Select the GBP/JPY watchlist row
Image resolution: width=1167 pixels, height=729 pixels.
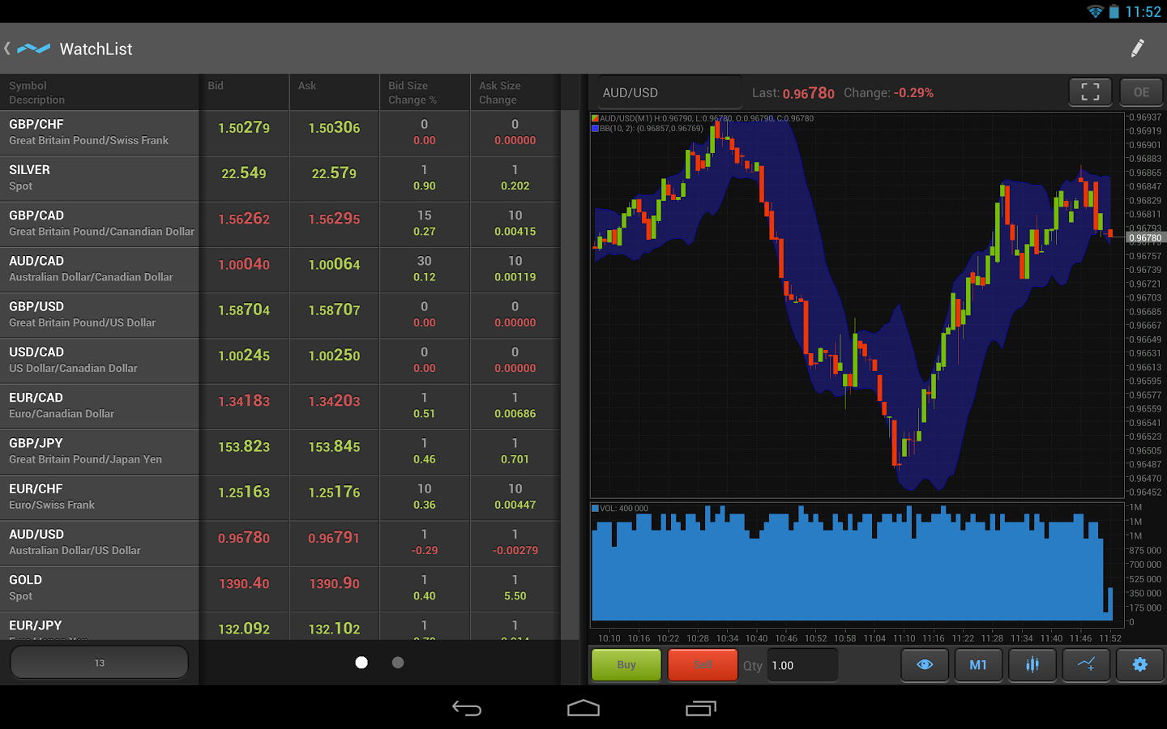(280, 452)
